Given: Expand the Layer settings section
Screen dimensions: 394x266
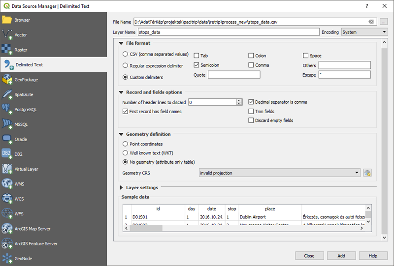Looking at the screenshot, I should (x=121, y=187).
